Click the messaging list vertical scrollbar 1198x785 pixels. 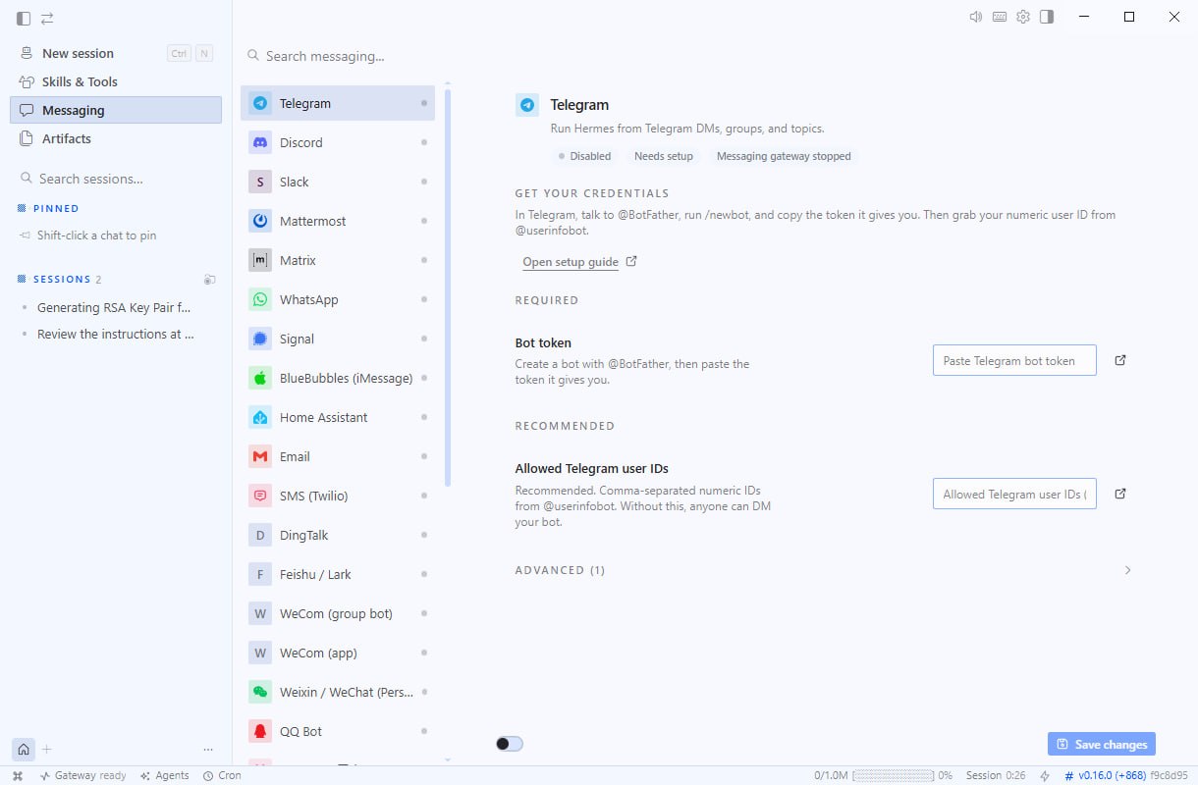(448, 287)
